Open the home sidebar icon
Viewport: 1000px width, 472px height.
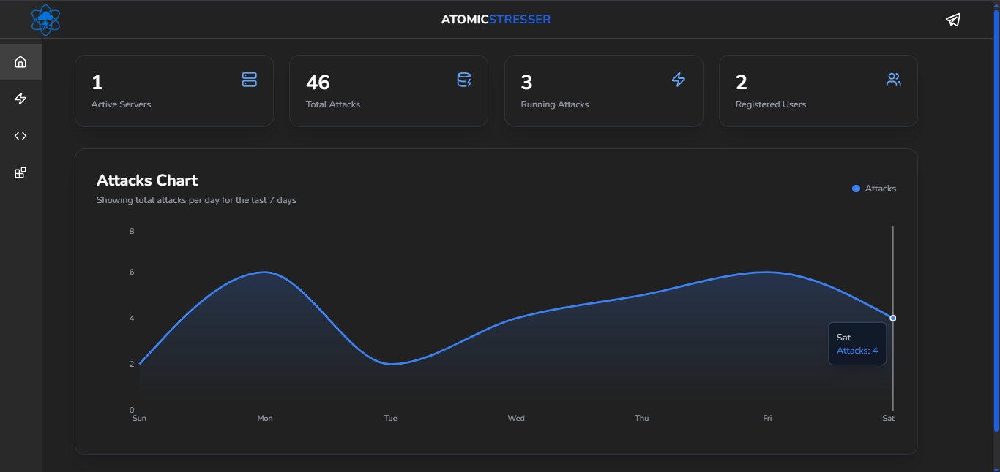[20, 62]
